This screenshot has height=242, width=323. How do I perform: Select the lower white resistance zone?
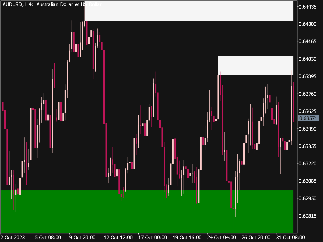tap(255, 65)
